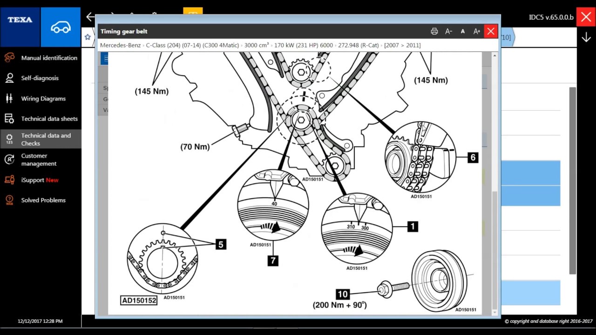Click the callout label 1 in diagram
This screenshot has width=596, height=335.
point(413,227)
